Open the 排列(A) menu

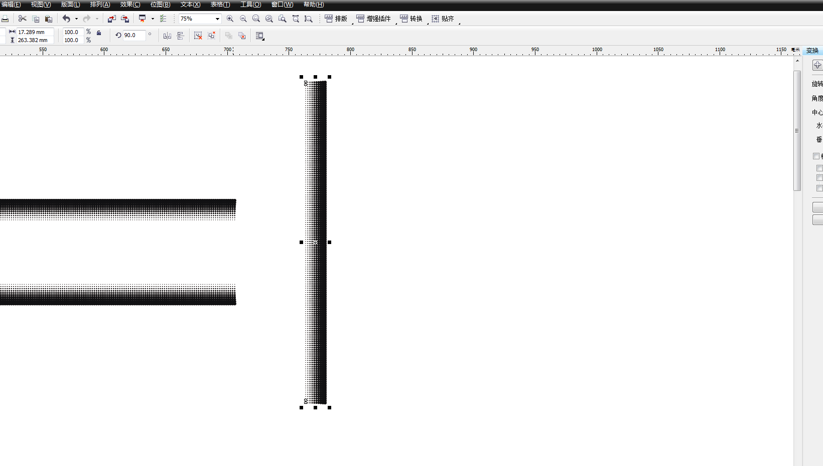(100, 5)
